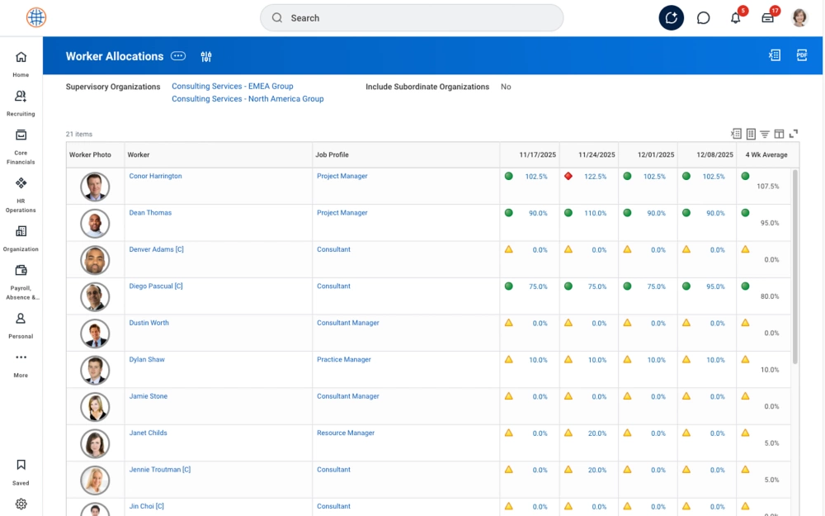Screen dimensions: 825x516
Task: Export the report as PDF
Action: tap(801, 55)
